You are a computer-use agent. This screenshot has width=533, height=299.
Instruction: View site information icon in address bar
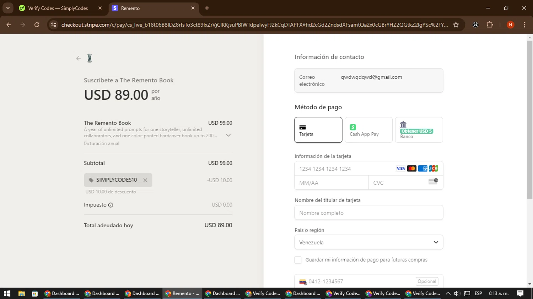(54, 25)
